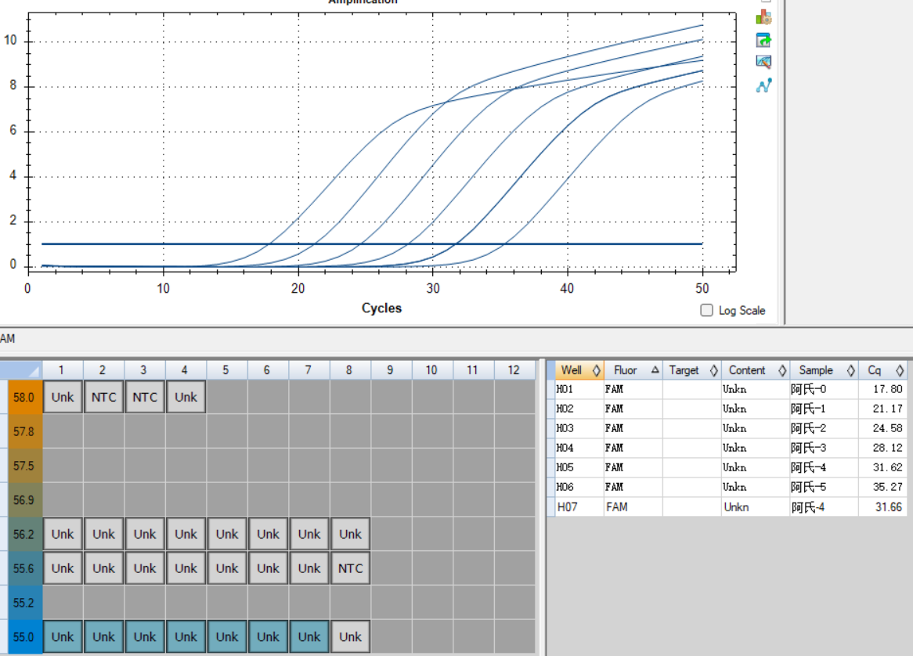Click the sample name 阿氏-0
This screenshot has height=656, width=913.
click(808, 389)
